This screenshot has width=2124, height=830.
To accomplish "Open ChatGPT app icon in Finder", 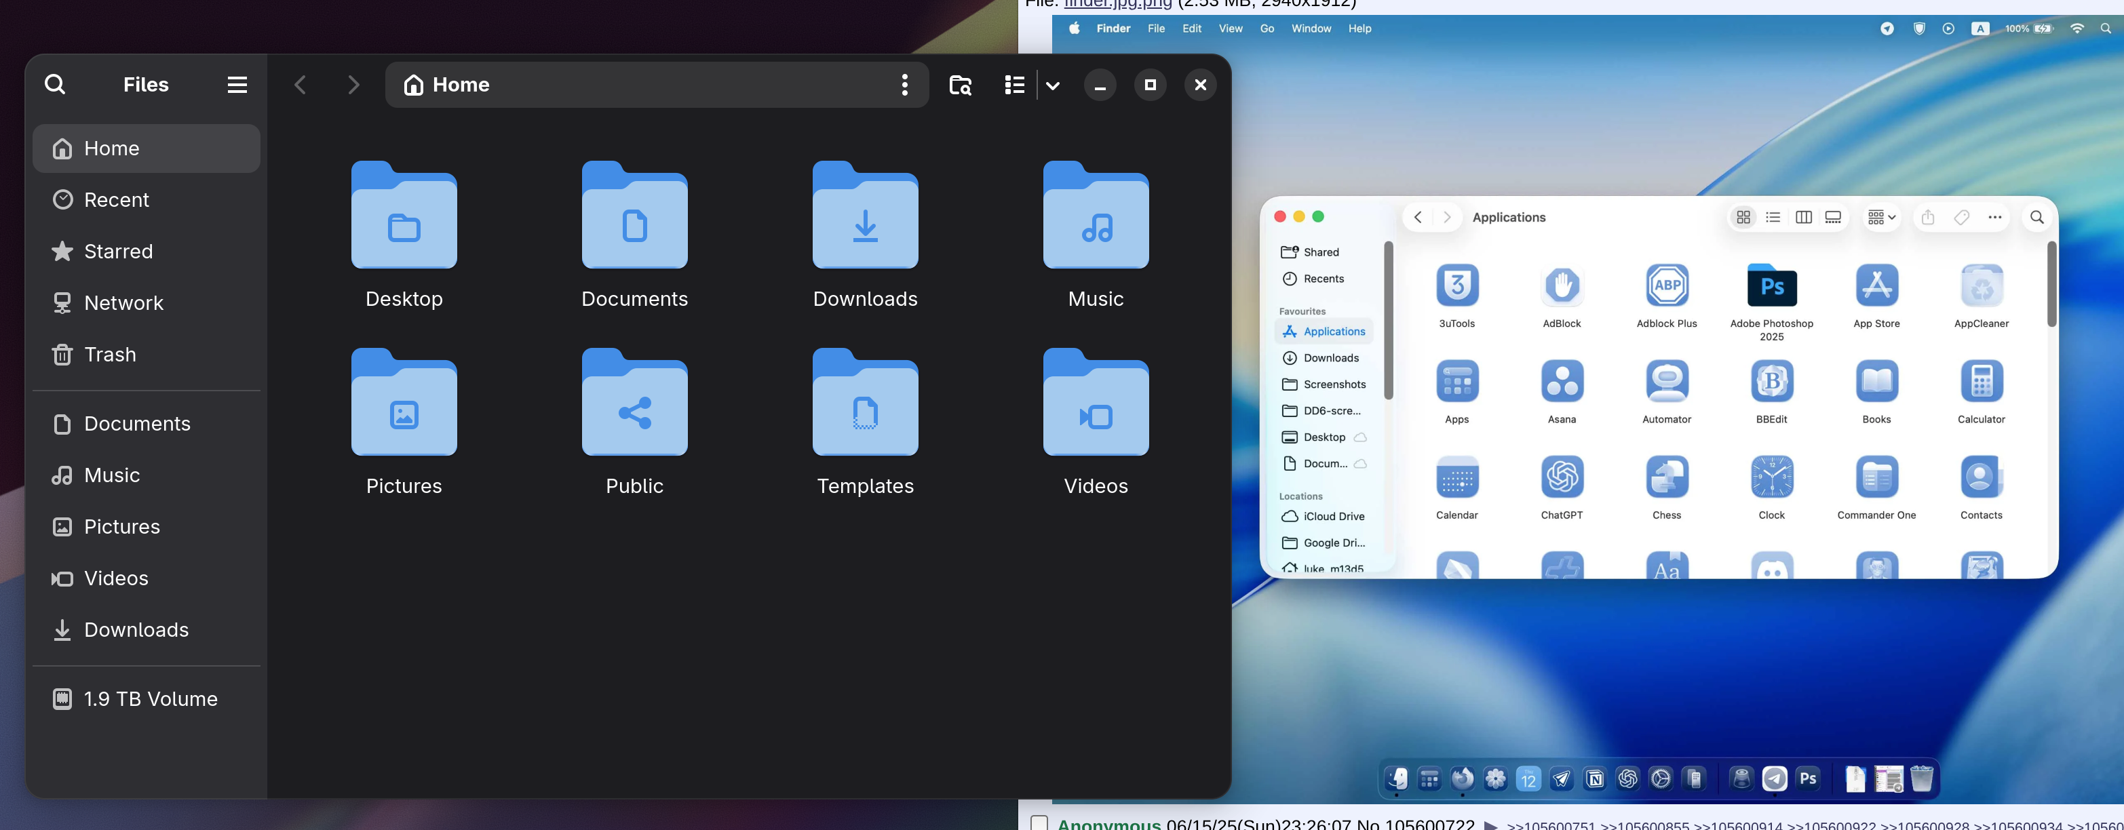I will 1562,477.
